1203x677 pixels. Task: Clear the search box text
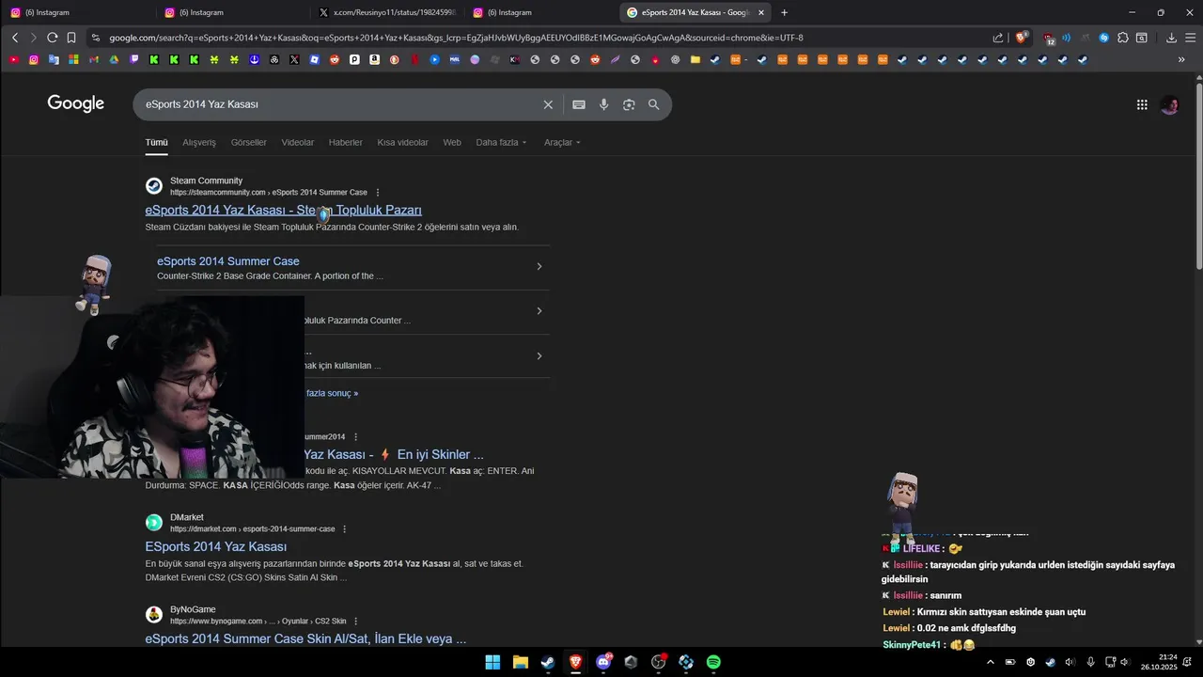[x=548, y=104]
